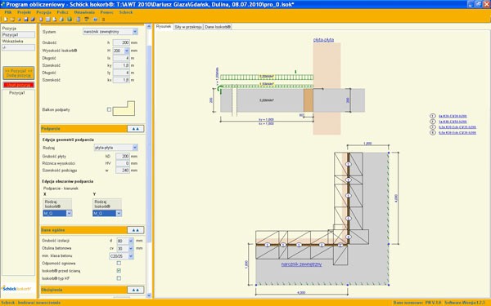Click the printer icon in the toolbar
Screen dimensions: 491x306
coord(61,20)
